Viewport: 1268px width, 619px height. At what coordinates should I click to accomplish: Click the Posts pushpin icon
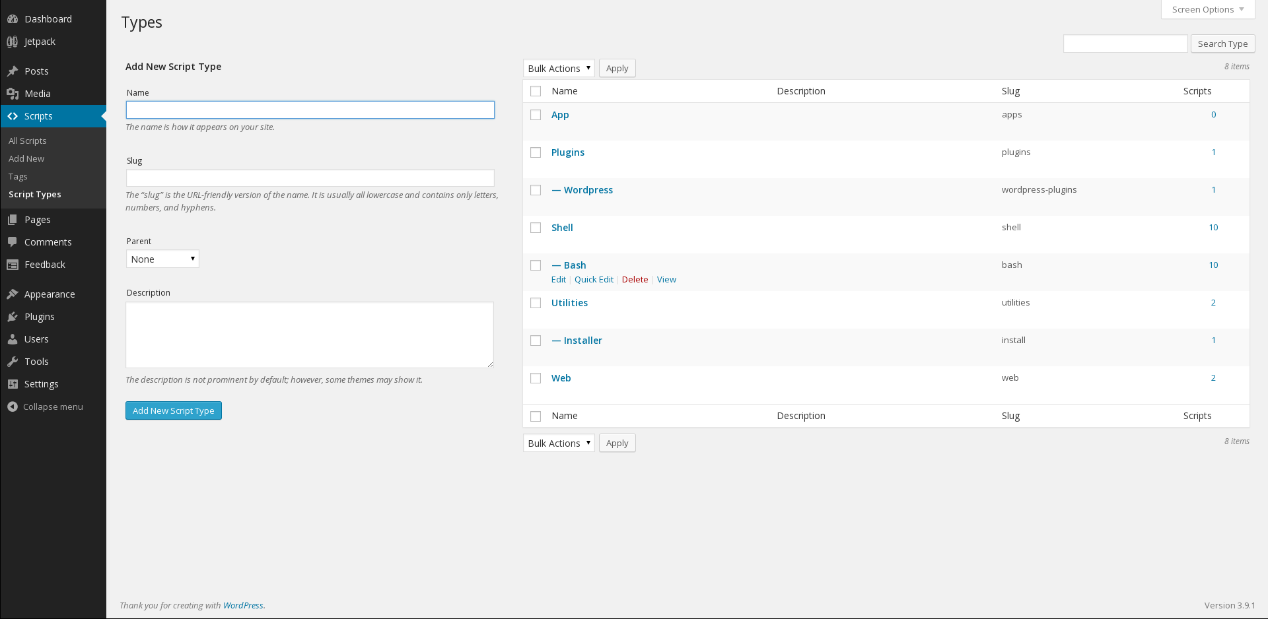(13, 71)
